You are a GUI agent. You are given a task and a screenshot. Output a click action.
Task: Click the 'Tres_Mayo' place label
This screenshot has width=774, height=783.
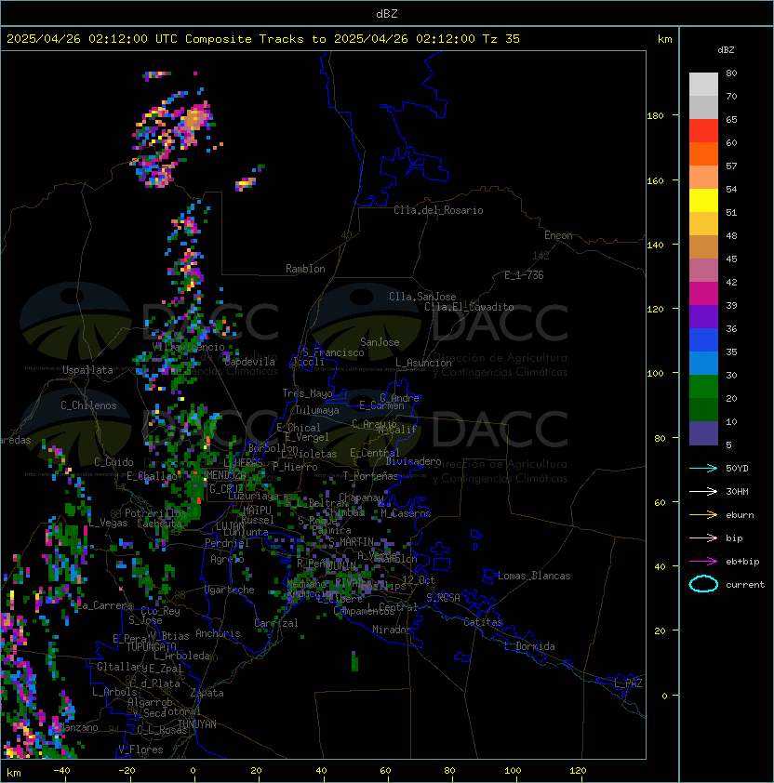(x=307, y=393)
